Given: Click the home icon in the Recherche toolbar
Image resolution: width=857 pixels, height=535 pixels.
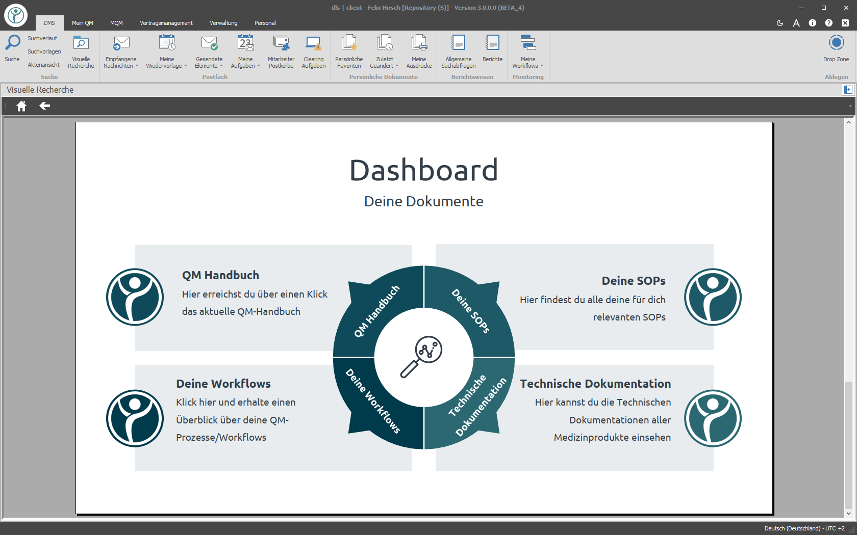Looking at the screenshot, I should click(x=21, y=106).
